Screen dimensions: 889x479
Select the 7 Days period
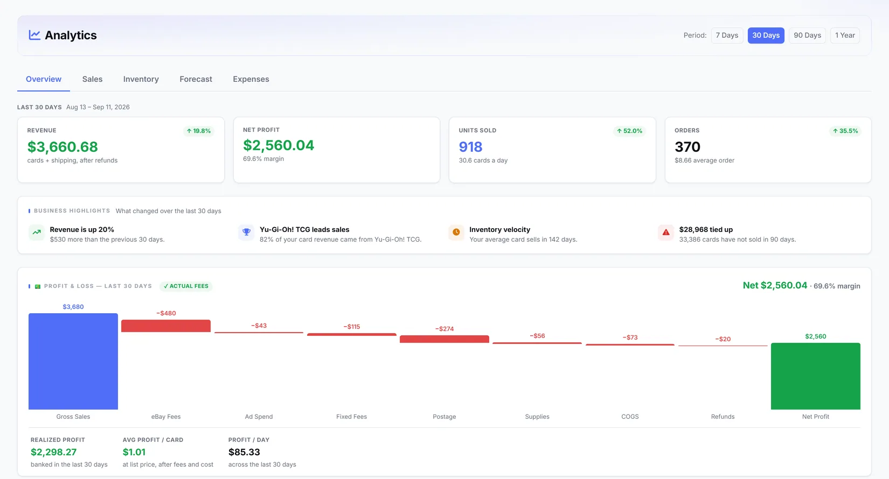pos(727,36)
